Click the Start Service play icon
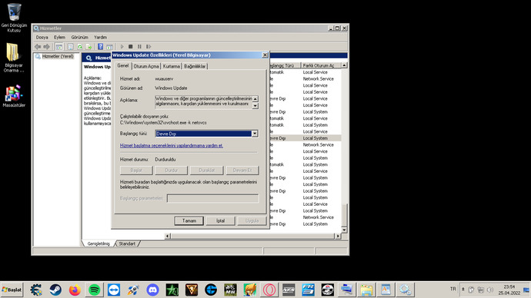 122,47
